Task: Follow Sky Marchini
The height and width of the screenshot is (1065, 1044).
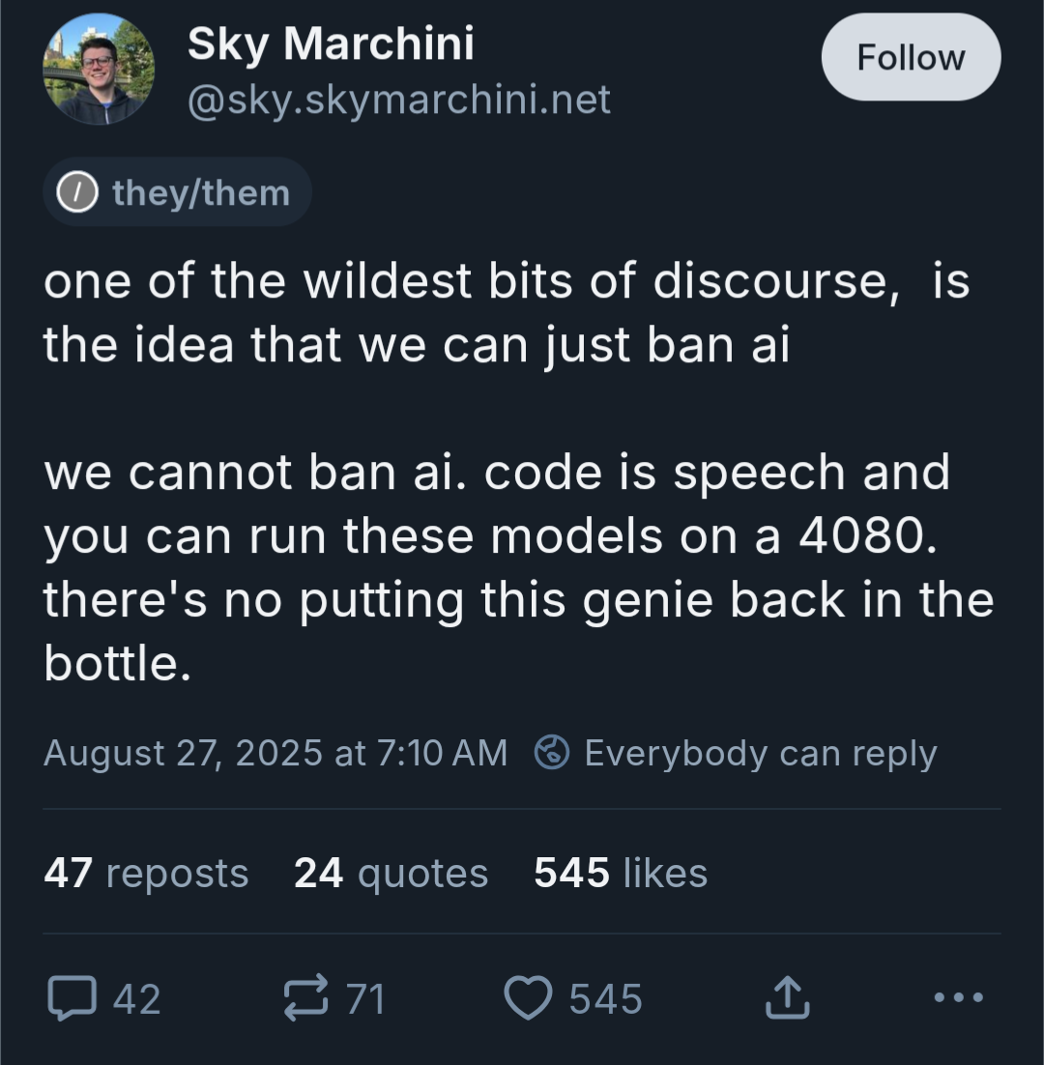Action: 911,57
